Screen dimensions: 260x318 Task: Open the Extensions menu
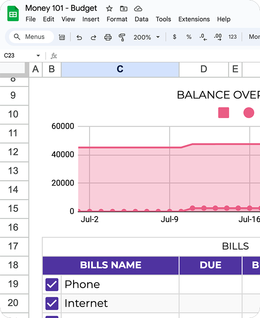pos(194,19)
